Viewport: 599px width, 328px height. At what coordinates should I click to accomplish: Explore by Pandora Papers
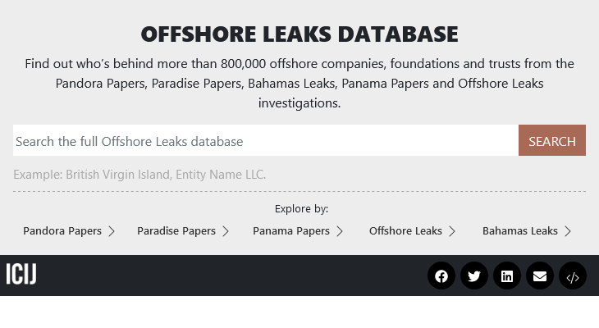pos(62,231)
